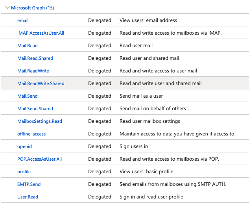Open the openid permission link
The image size is (249, 204).
[24, 147]
